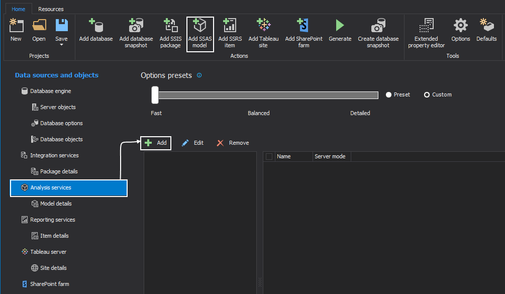Tick the select-all checkbox beside Name
505x294 pixels.
pyautogui.click(x=269, y=156)
